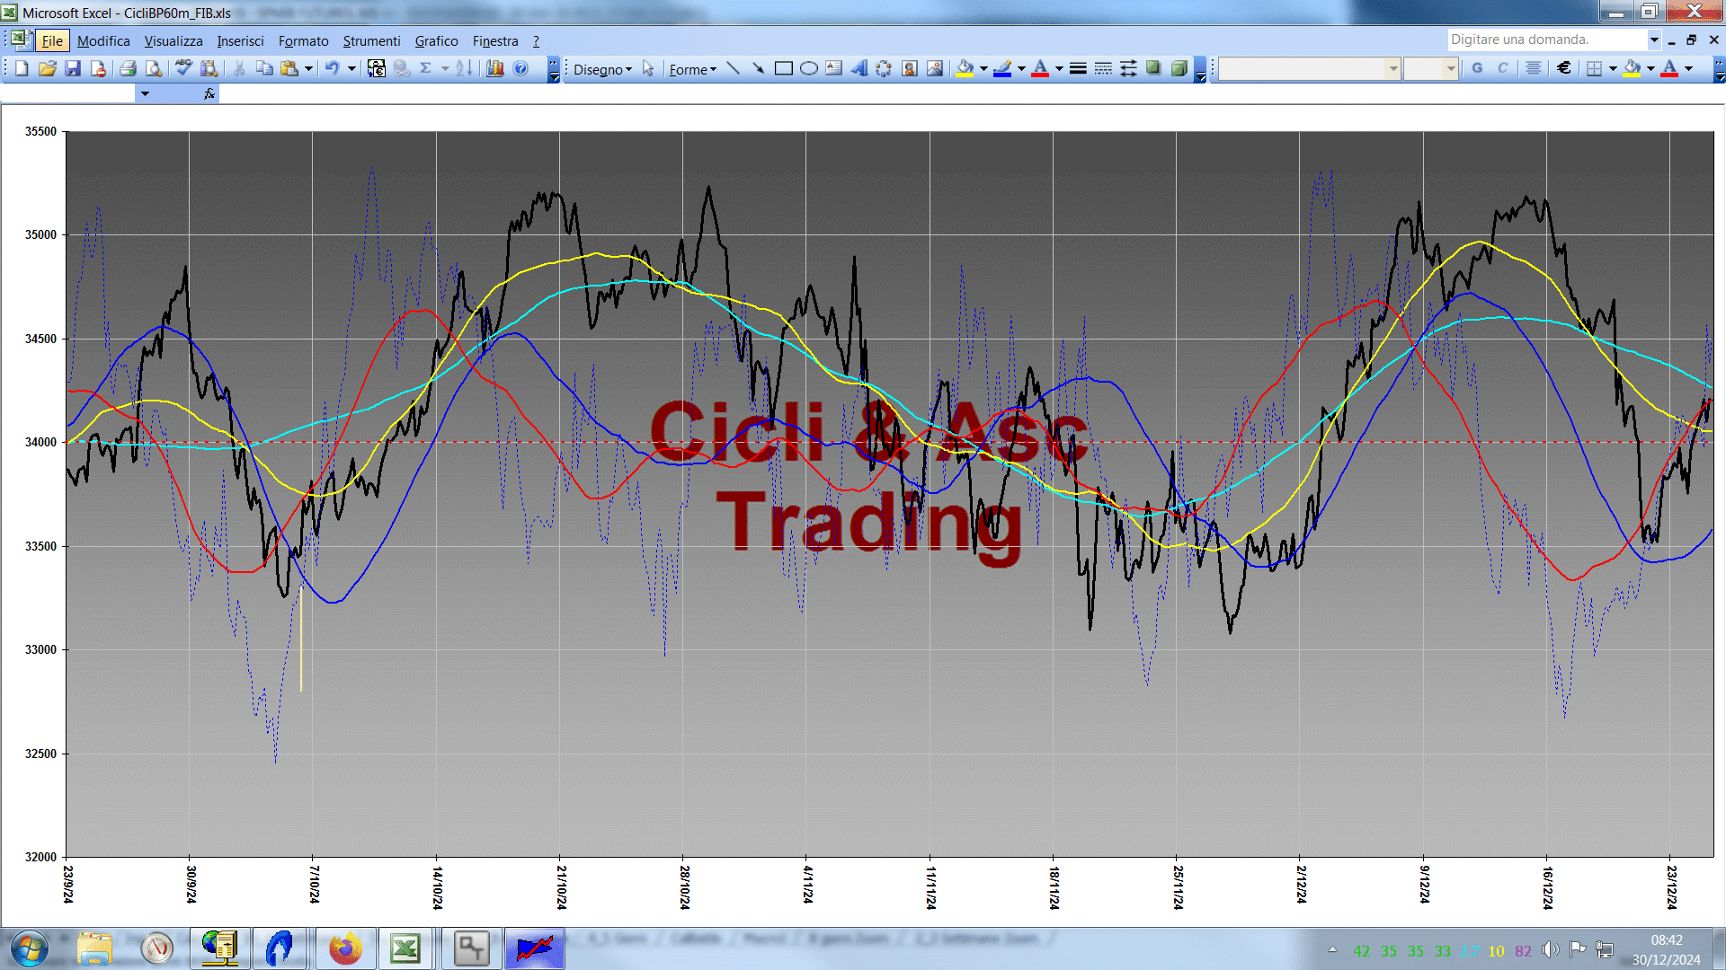Insert a Picture from file icon
The image size is (1726, 970).
[x=935, y=68]
